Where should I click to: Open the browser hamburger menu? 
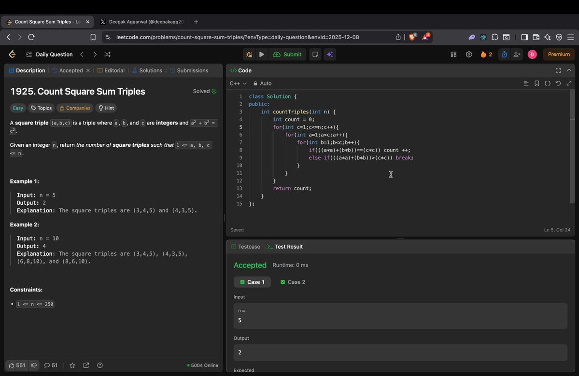570,37
